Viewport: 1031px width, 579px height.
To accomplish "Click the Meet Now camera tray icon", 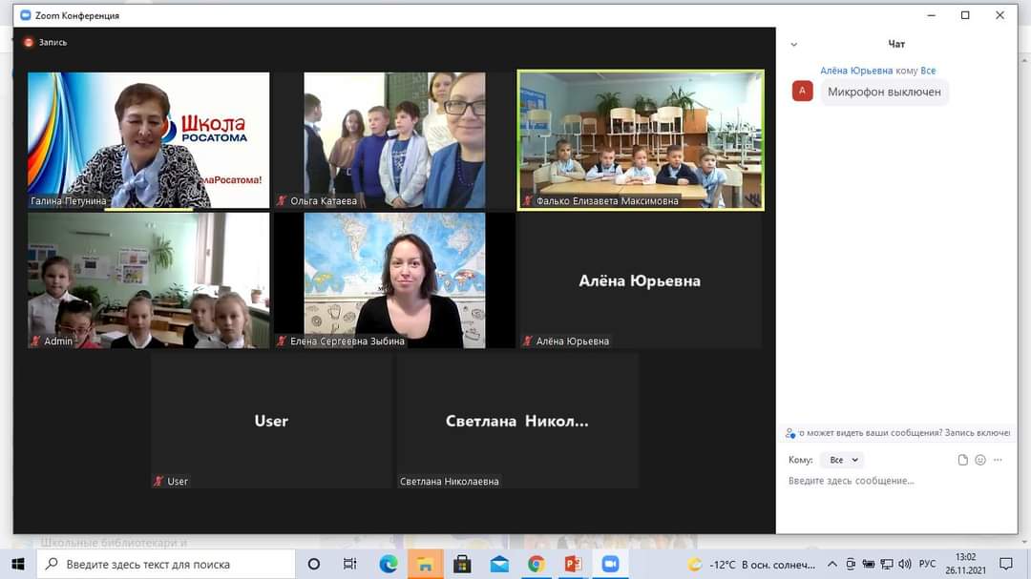I will (851, 564).
